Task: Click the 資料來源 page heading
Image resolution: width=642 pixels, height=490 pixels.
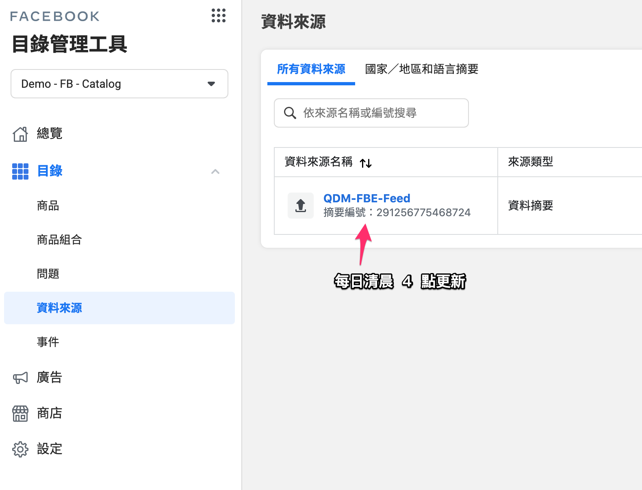Action: click(x=293, y=22)
